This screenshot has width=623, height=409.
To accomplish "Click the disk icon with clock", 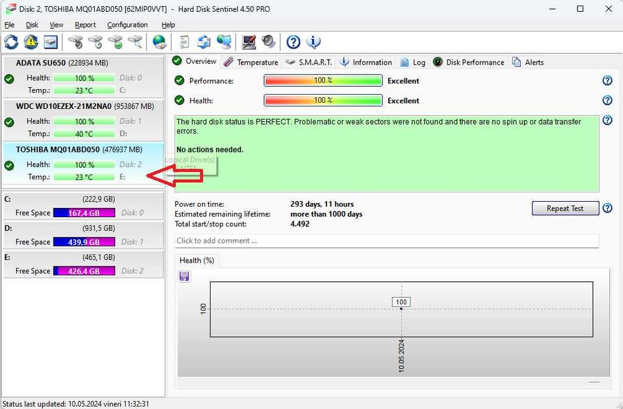I will pos(95,42).
